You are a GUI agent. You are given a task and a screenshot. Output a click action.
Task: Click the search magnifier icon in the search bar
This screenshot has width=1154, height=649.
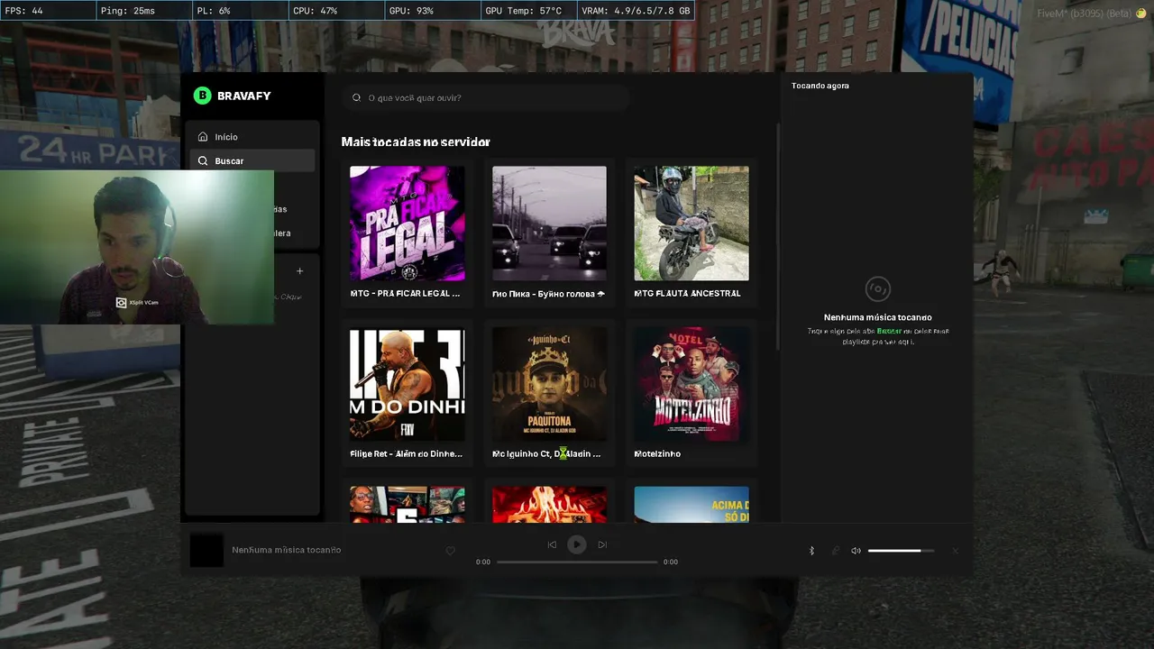coord(357,97)
